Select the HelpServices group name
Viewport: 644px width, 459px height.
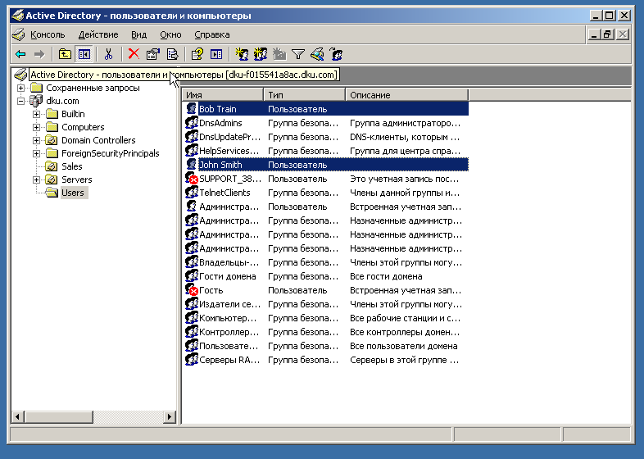(229, 151)
